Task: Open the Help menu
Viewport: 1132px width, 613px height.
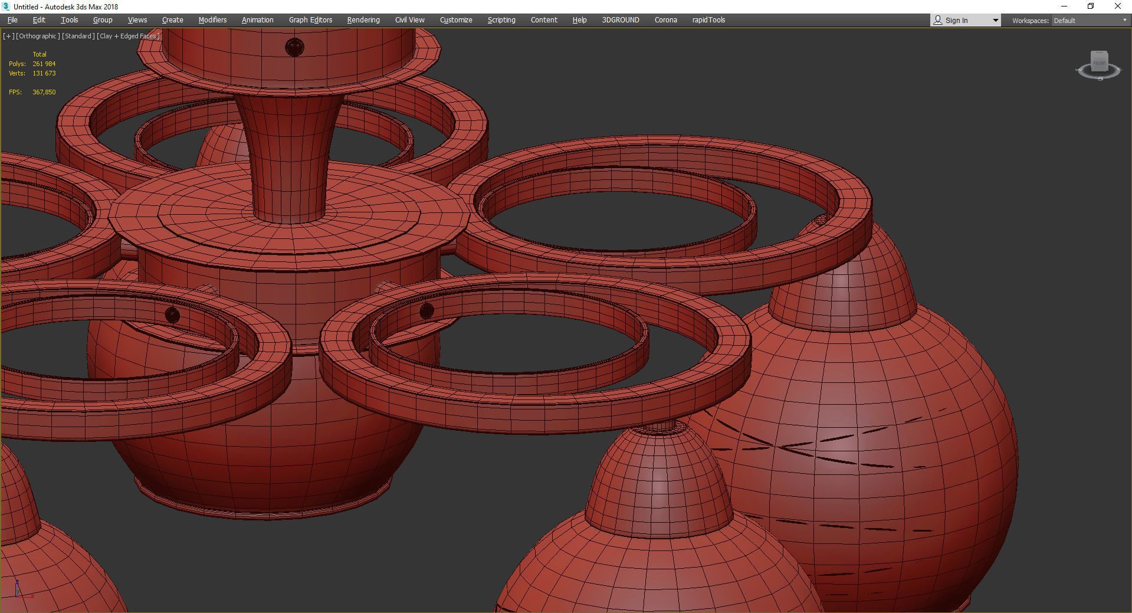Action: click(579, 20)
